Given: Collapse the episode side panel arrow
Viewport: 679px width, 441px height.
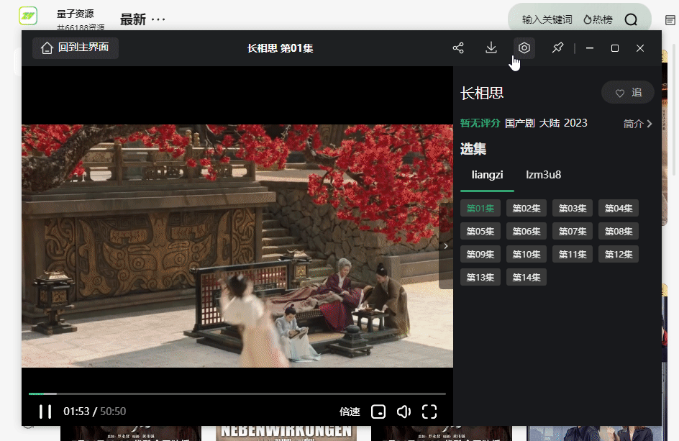Looking at the screenshot, I should click(446, 246).
